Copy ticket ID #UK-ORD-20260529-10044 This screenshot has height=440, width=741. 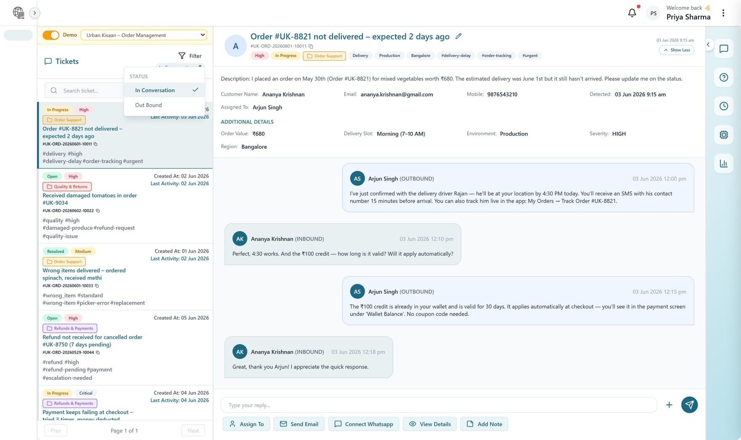98,352
